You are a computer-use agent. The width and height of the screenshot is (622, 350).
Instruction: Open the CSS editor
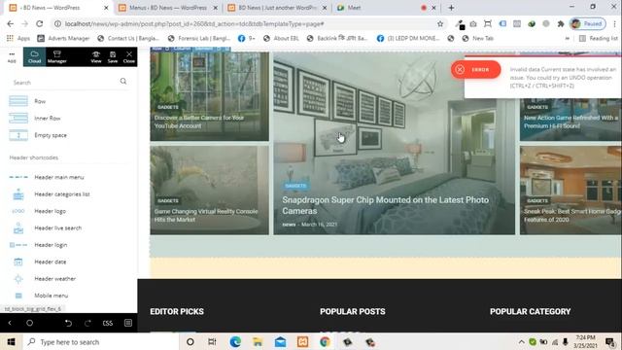tap(108, 323)
